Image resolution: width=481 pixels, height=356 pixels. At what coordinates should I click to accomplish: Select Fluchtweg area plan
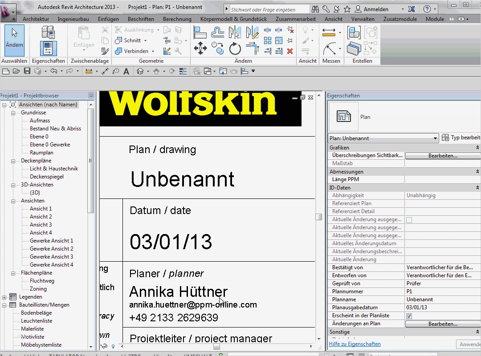[x=42, y=281]
